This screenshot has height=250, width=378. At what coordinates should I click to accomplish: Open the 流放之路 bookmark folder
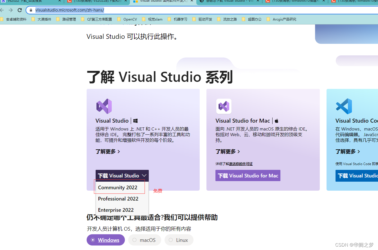click(227, 19)
